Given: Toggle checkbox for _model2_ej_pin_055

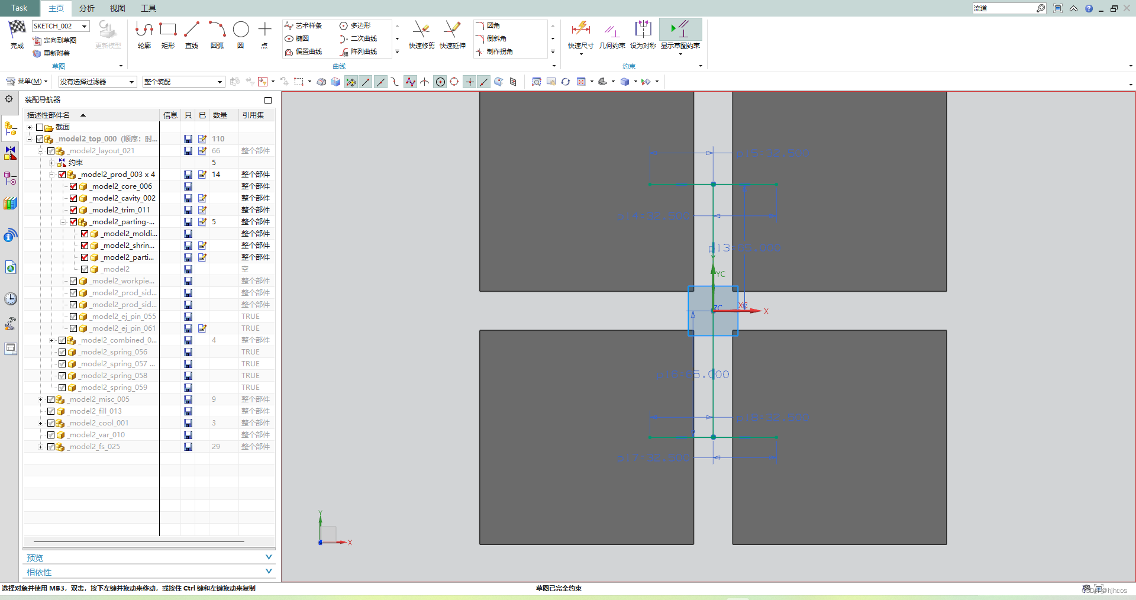Looking at the screenshot, I should (73, 317).
